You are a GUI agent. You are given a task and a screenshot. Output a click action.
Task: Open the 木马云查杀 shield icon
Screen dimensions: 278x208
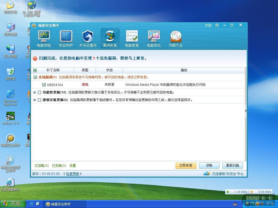click(88, 39)
